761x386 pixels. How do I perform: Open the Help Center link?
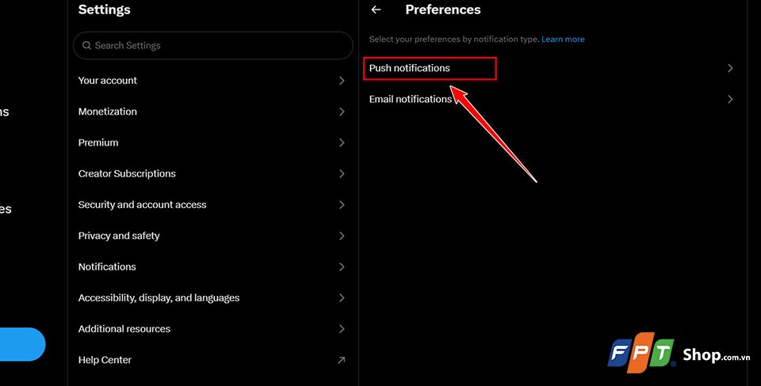point(105,360)
